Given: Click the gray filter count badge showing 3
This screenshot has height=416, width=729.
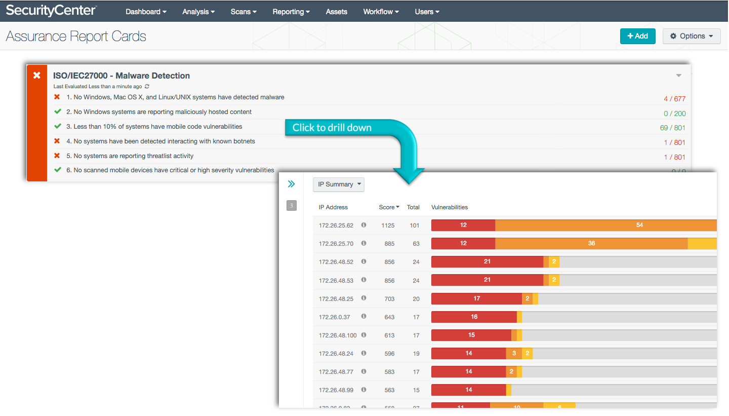Looking at the screenshot, I should point(292,205).
